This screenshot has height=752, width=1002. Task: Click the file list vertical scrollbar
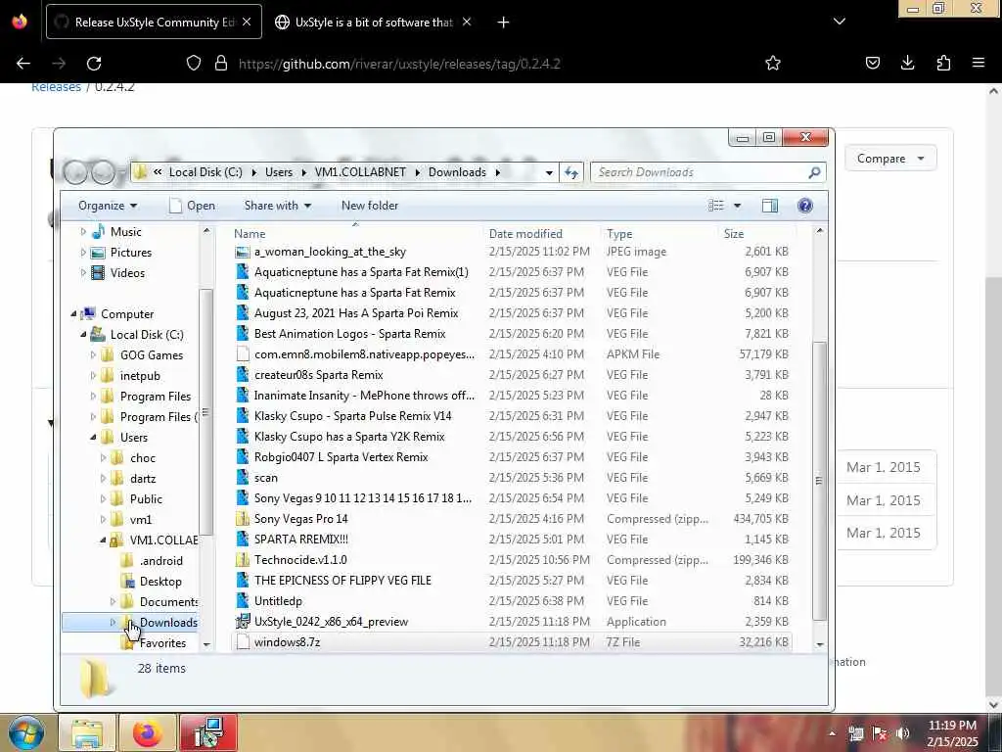819,481
